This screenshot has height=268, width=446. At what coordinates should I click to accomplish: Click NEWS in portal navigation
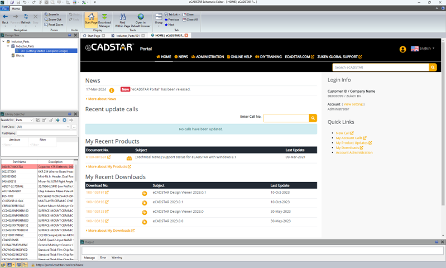coord(181,56)
